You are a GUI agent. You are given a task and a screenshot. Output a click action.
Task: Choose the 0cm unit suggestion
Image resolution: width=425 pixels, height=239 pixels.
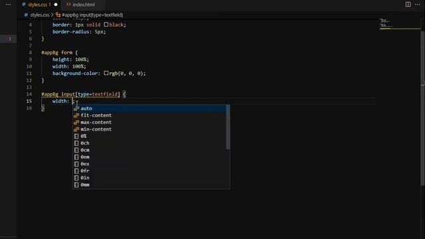149,150
